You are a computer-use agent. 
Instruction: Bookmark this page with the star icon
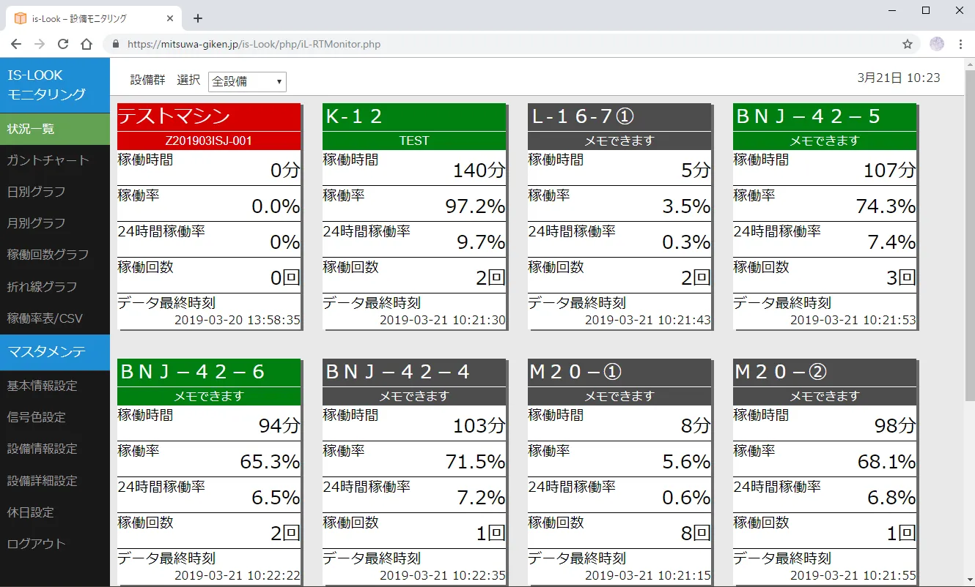[x=908, y=44]
